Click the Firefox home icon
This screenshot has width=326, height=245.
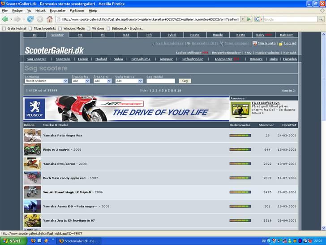[50, 19]
